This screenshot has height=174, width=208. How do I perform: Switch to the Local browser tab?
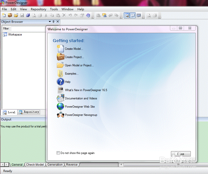9,112
